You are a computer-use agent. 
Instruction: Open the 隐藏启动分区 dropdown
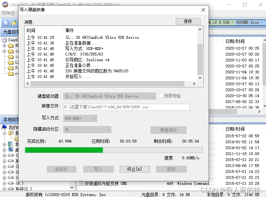pos(87,130)
